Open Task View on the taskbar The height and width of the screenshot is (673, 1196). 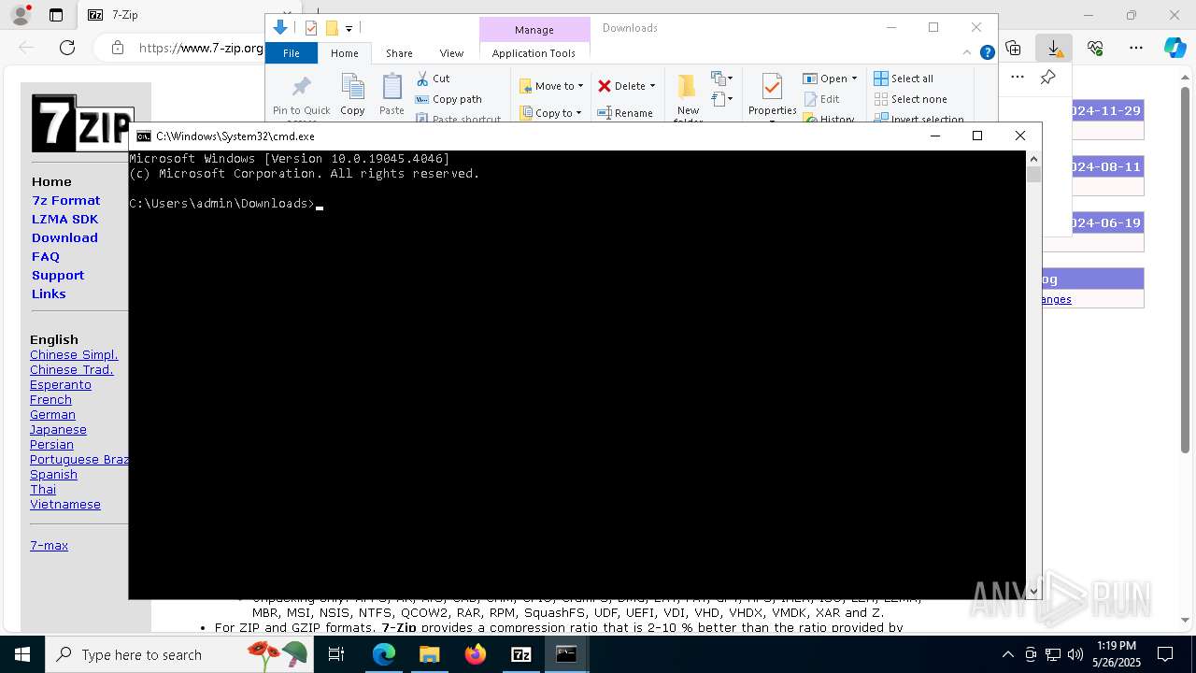click(336, 654)
